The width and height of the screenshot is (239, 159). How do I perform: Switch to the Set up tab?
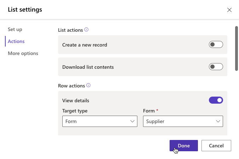(15, 29)
